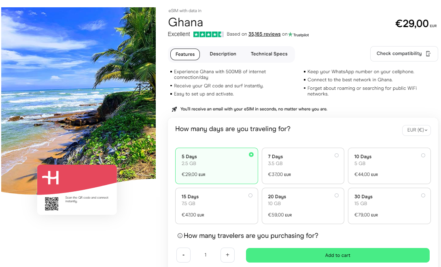
Task: Click the Add to cart button
Action: pos(338,255)
